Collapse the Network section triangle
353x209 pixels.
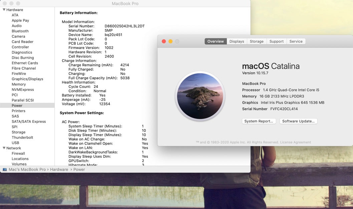pyautogui.click(x=4, y=148)
